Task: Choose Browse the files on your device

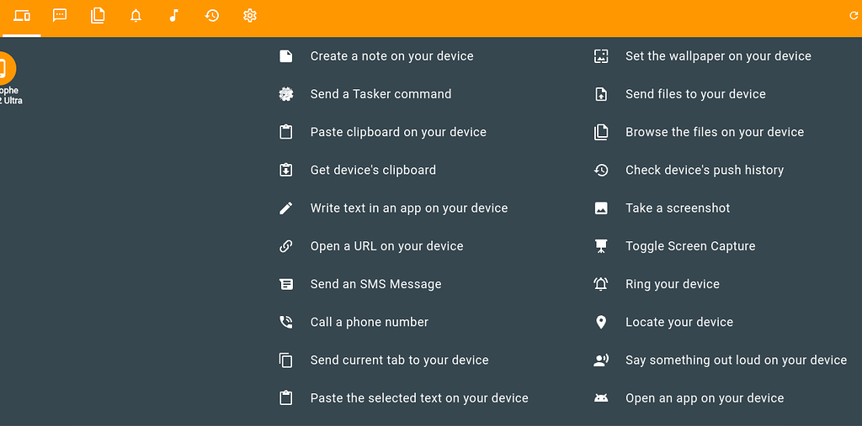Action: click(715, 132)
